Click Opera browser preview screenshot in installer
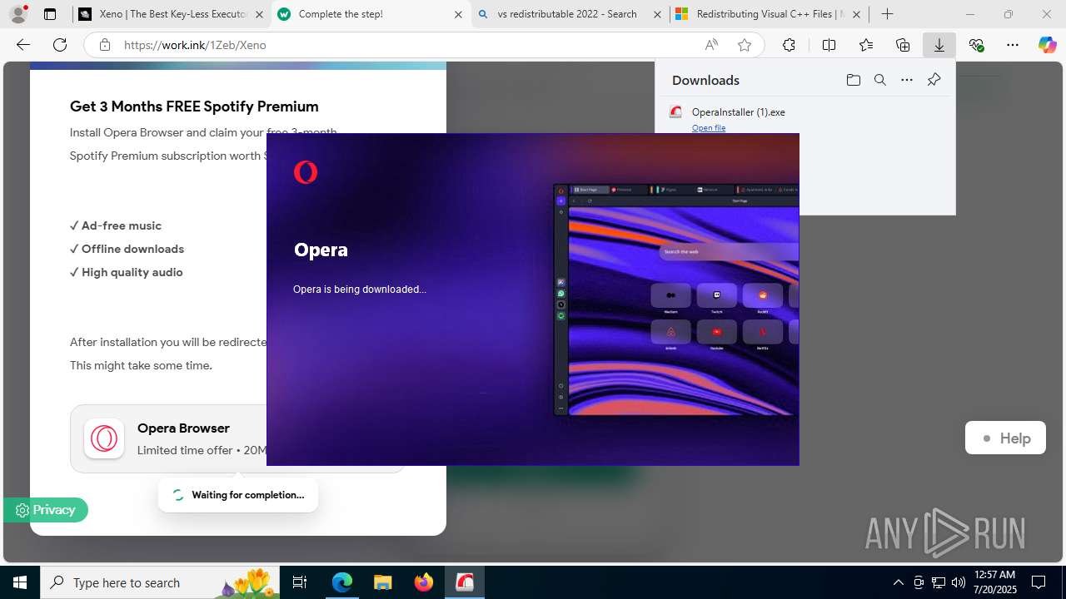The image size is (1066, 599). pos(676,299)
